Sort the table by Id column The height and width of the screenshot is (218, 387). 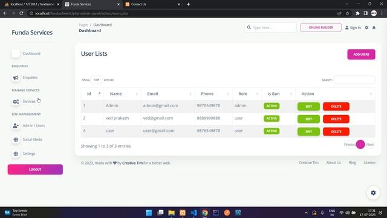[x=93, y=94]
